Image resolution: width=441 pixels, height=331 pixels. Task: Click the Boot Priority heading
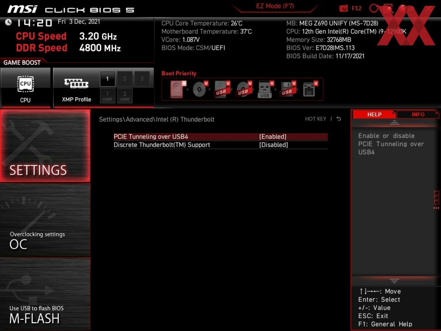coord(179,73)
